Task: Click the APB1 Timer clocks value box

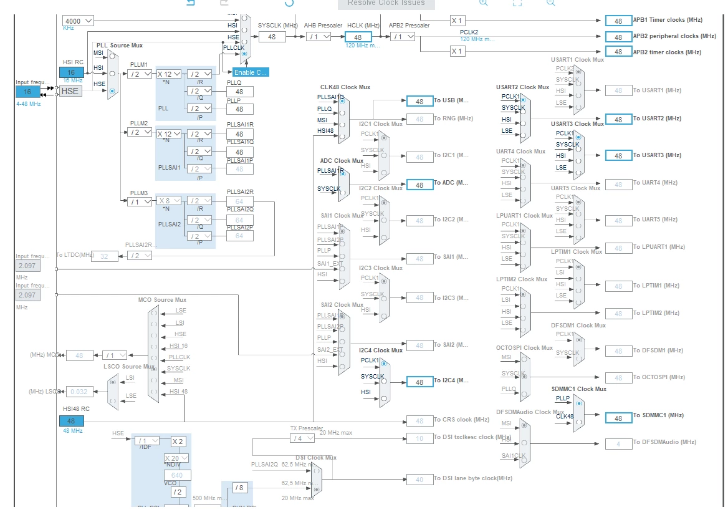Action: tap(618, 21)
